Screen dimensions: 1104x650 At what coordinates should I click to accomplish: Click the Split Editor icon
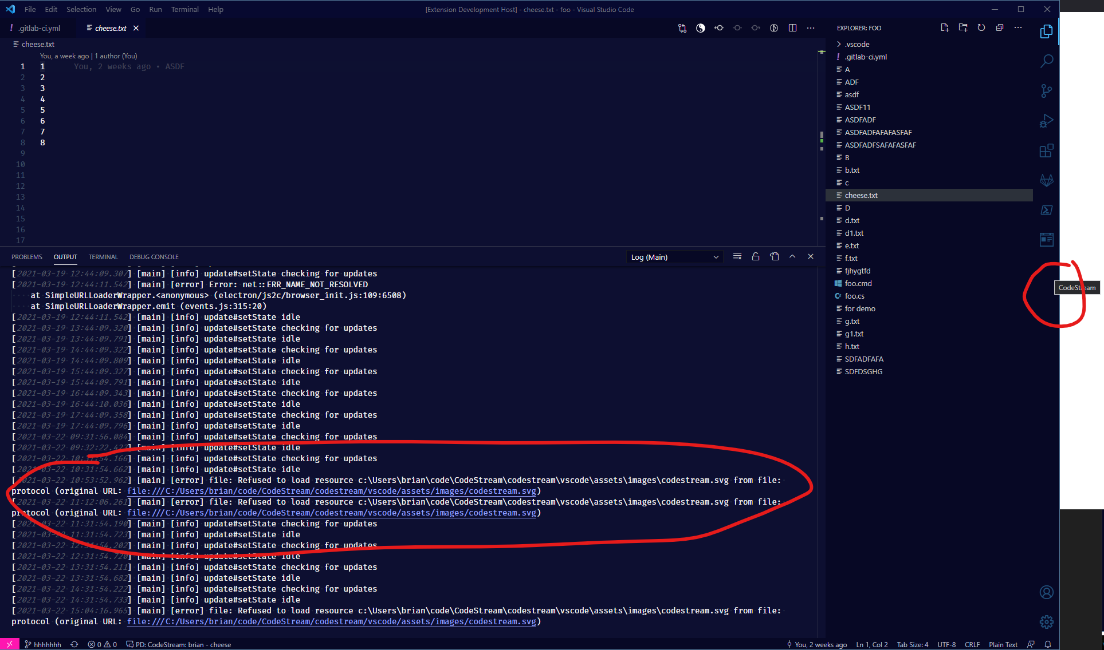pos(792,27)
